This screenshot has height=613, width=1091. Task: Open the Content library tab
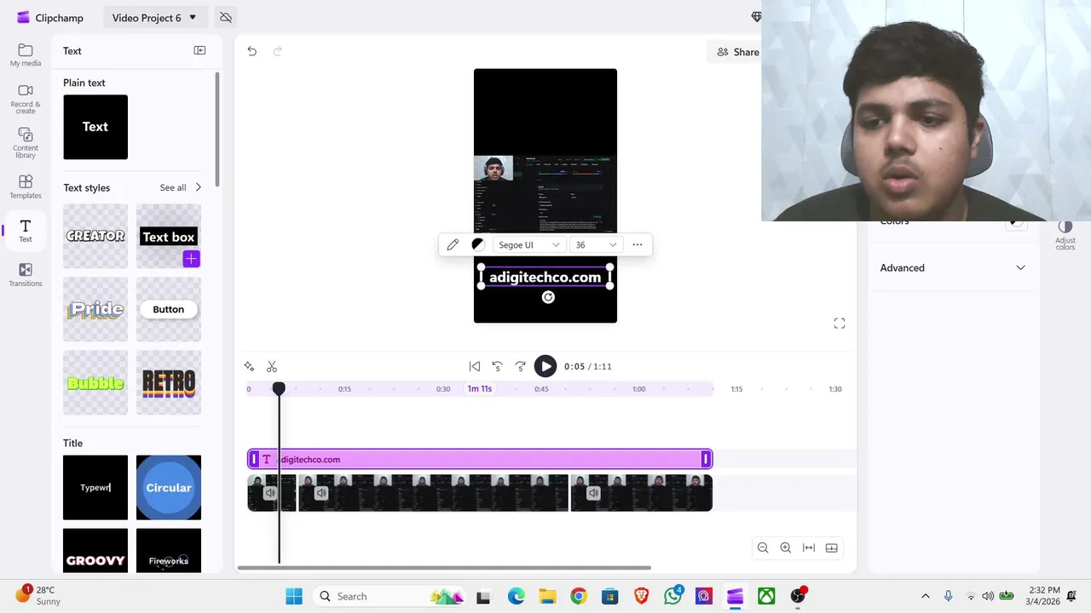coord(26,143)
